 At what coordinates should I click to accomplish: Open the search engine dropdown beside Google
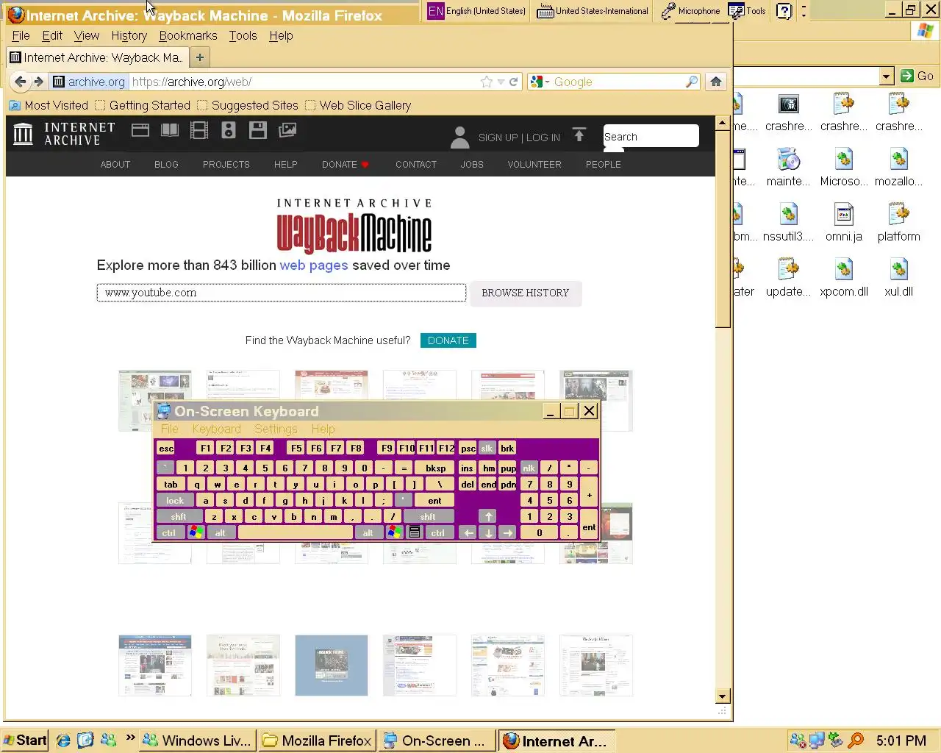click(546, 82)
